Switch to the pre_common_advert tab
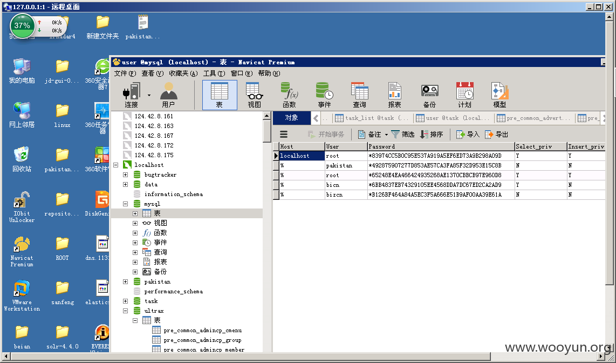 pyautogui.click(x=534, y=118)
